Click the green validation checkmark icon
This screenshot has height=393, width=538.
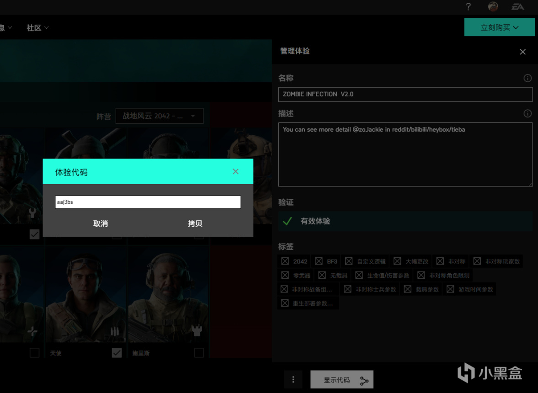[x=288, y=221]
